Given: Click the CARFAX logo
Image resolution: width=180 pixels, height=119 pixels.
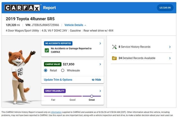Looking at the screenshot, I should pyautogui.click(x=22, y=8).
